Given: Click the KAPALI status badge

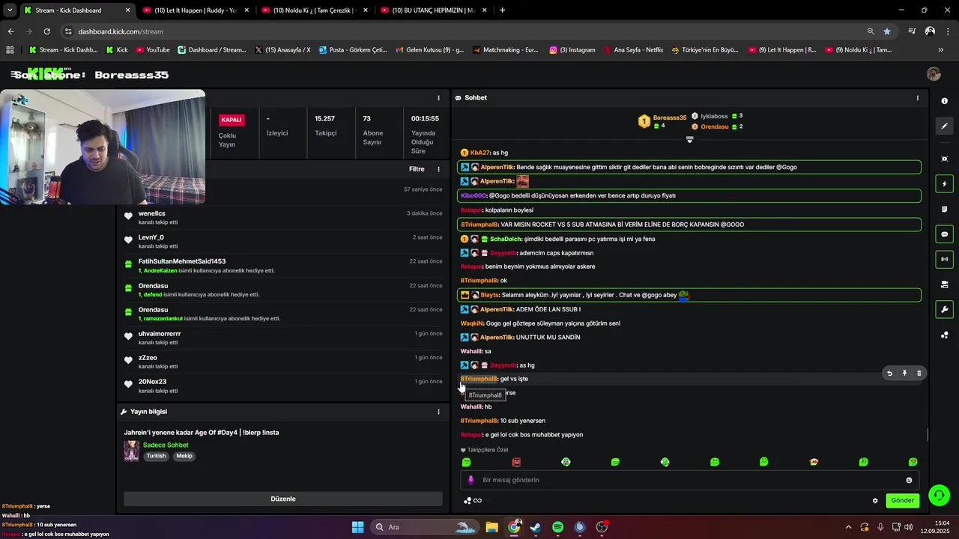Looking at the screenshot, I should (x=232, y=120).
